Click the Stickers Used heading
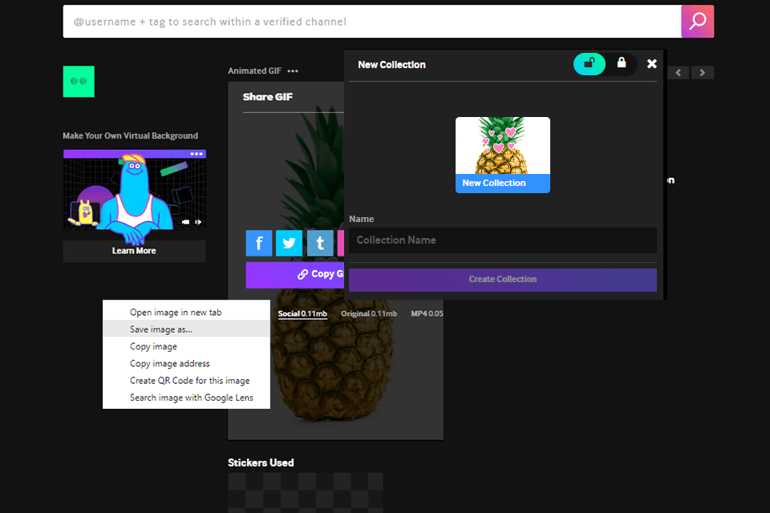Viewport: 770px width, 513px height. [261, 463]
